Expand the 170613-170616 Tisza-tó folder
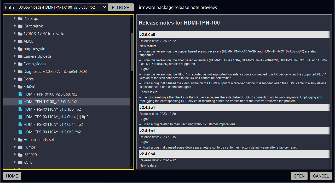Image resolution: width=335 pixels, height=183 pixels. tap(15, 34)
